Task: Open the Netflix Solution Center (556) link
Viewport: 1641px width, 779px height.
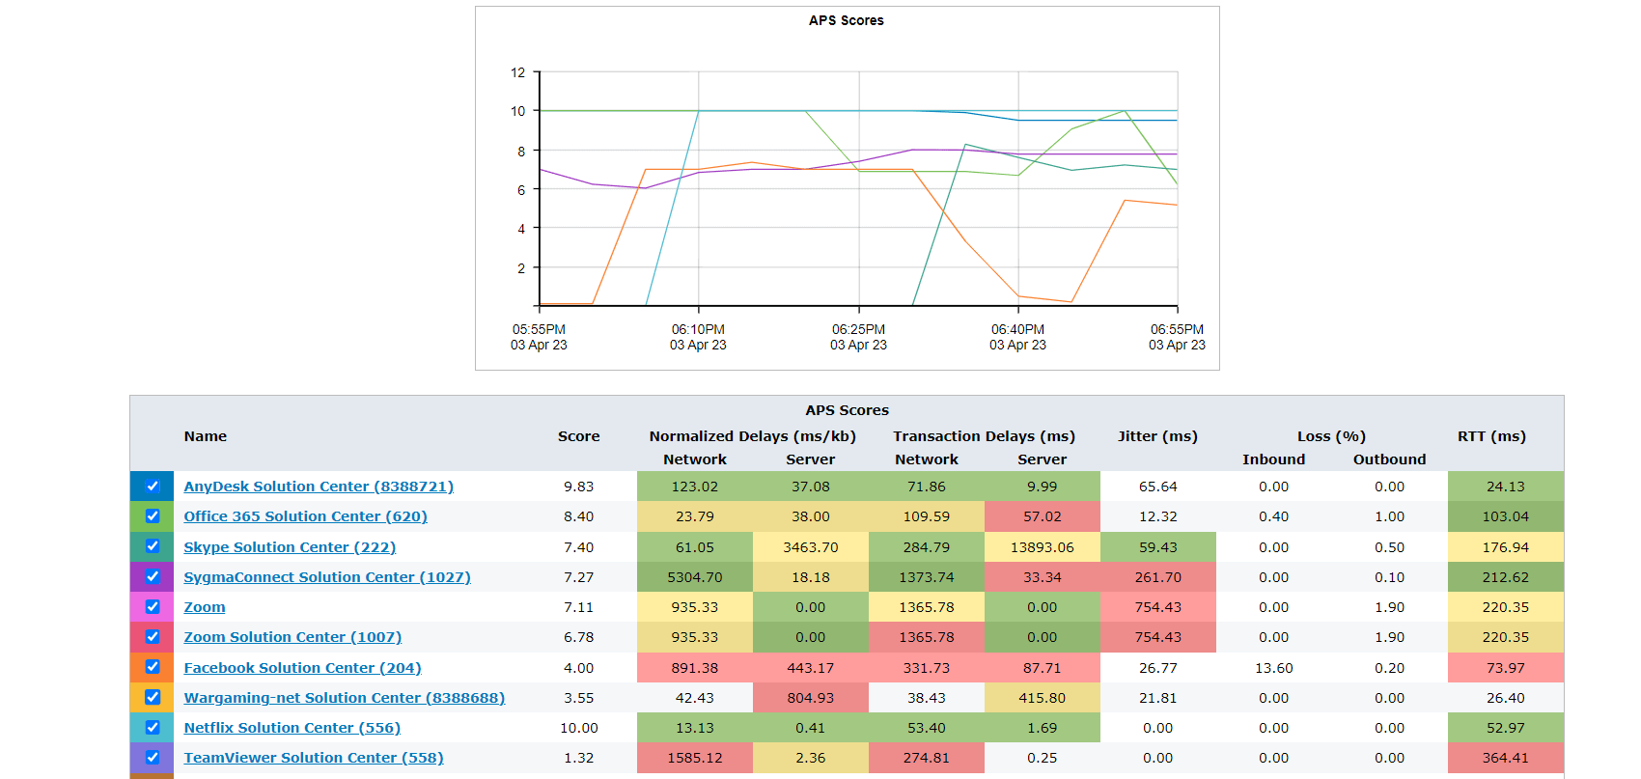Action: pyautogui.click(x=292, y=728)
